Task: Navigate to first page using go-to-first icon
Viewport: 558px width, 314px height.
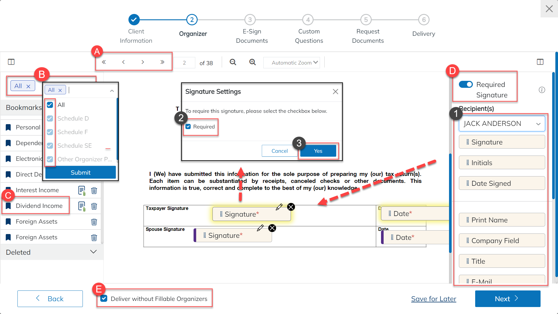Action: click(x=104, y=63)
